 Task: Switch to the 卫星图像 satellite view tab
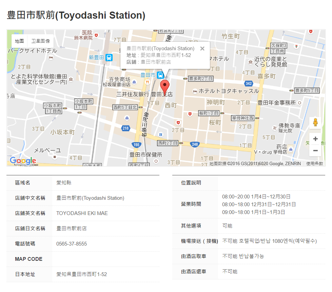click(x=41, y=41)
